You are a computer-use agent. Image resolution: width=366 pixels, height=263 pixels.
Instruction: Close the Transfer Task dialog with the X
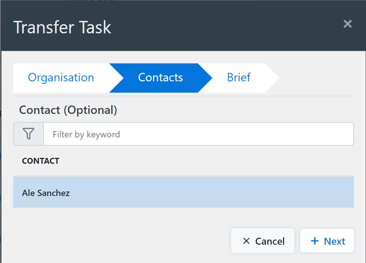click(347, 24)
